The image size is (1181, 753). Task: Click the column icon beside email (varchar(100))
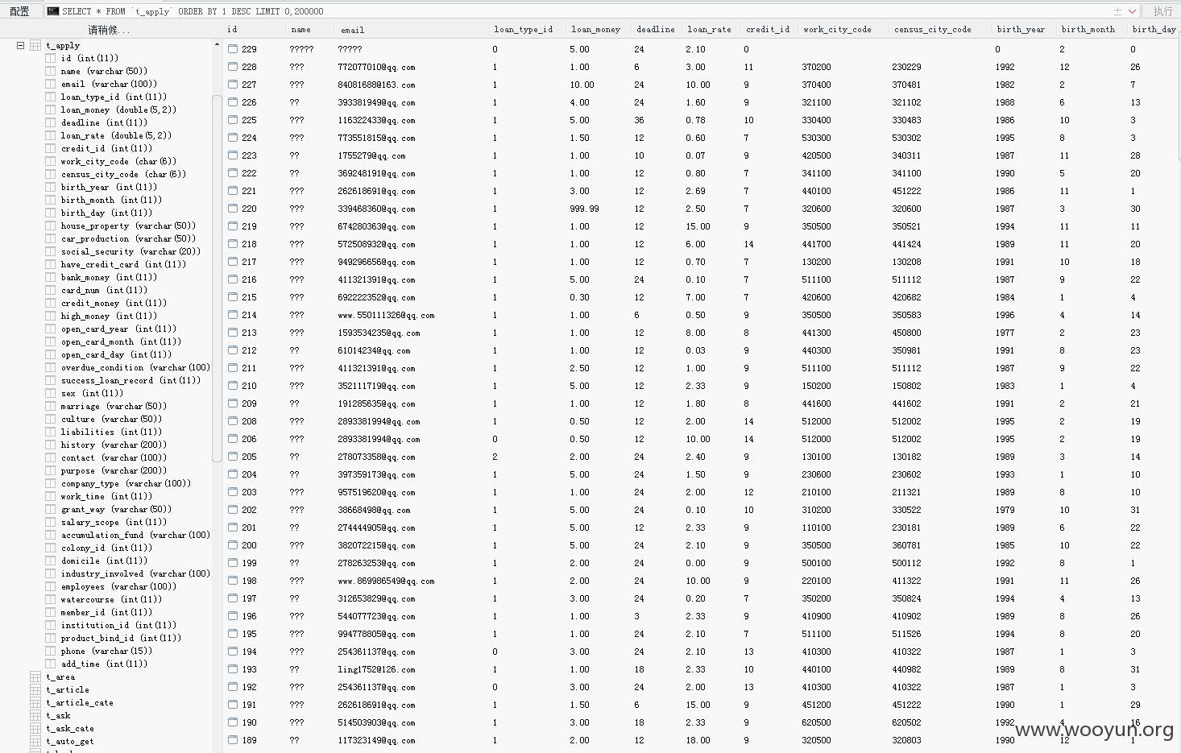coord(51,85)
